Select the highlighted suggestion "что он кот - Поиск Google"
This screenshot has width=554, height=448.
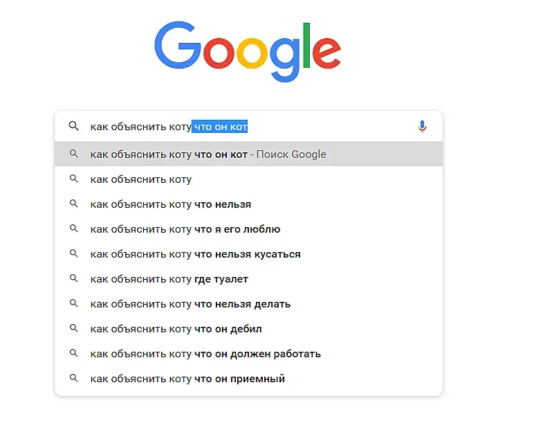[208, 154]
